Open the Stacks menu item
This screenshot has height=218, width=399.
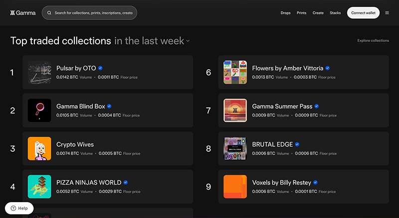(x=335, y=12)
